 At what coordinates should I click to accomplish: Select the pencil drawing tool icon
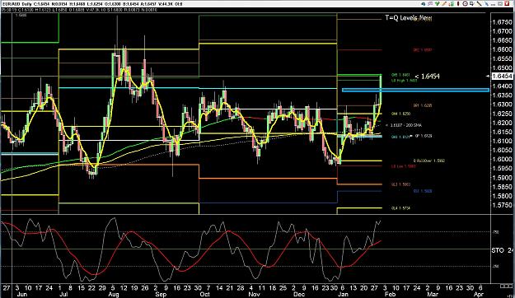point(444,3)
